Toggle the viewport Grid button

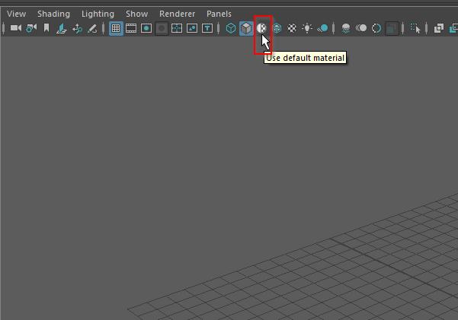pyautogui.click(x=116, y=28)
